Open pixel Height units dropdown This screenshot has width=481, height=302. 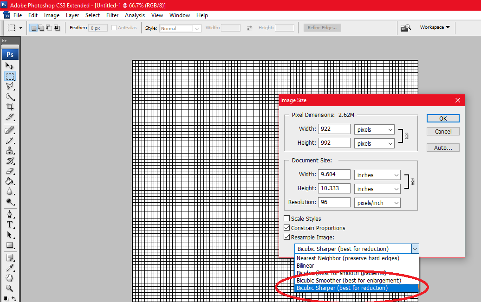[374, 143]
